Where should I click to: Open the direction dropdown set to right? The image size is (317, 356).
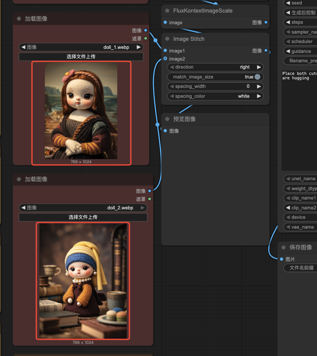215,67
